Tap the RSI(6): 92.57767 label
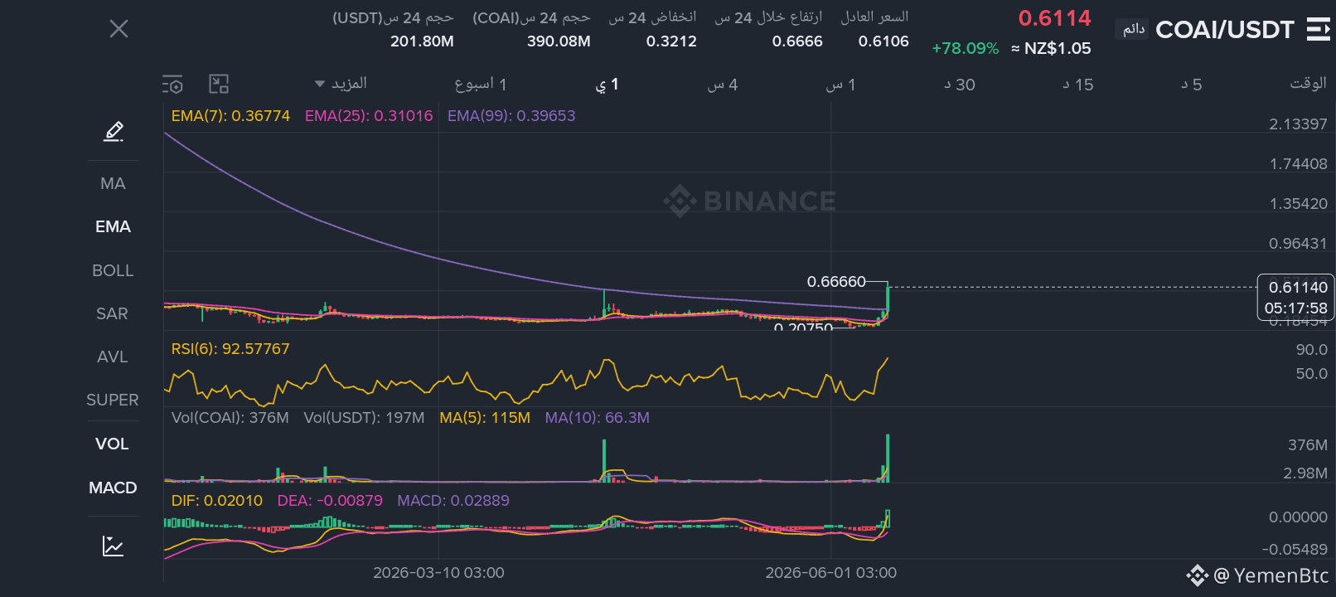This screenshot has height=597, width=1336. 230,349
